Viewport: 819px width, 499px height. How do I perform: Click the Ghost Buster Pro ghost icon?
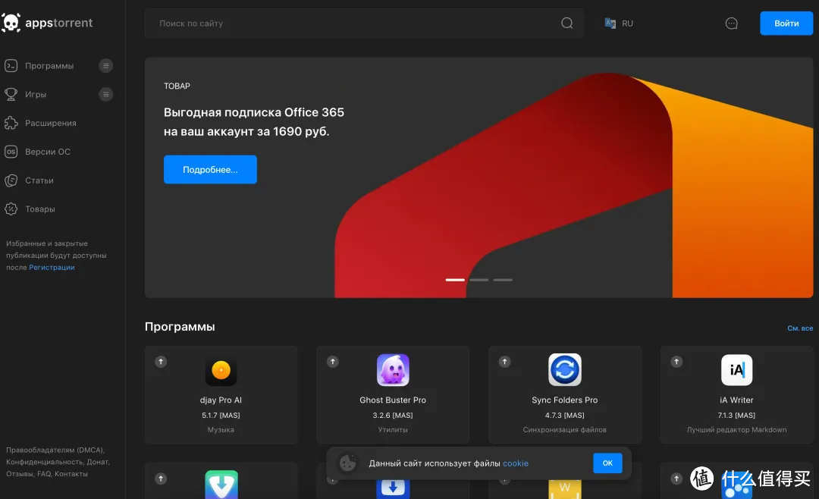tap(393, 370)
